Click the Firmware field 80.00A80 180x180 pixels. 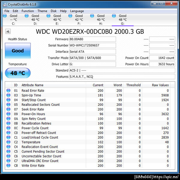click(x=92, y=39)
